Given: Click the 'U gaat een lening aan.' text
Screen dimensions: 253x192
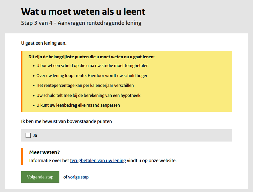Looking at the screenshot, I should pyautogui.click(x=44, y=43).
